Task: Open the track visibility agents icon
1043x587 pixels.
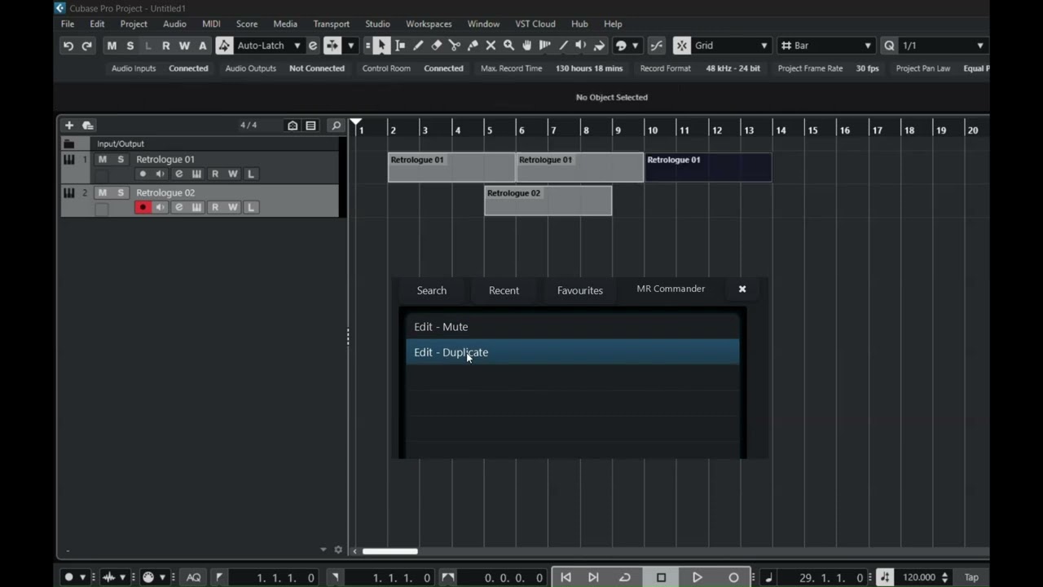Action: point(293,126)
